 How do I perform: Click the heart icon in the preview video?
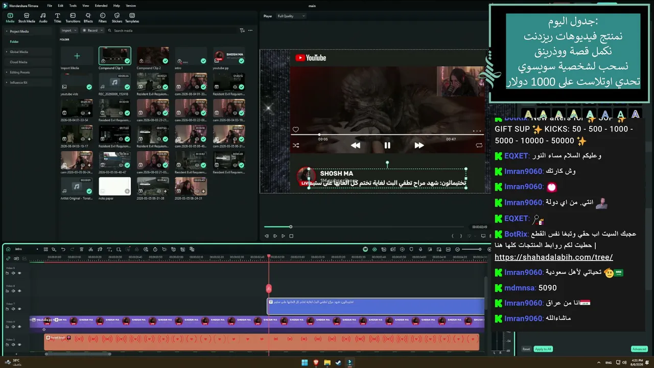(x=295, y=130)
